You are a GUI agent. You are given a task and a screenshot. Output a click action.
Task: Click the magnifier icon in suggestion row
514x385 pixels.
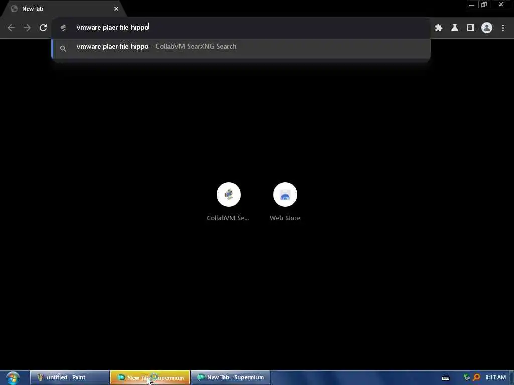(63, 49)
